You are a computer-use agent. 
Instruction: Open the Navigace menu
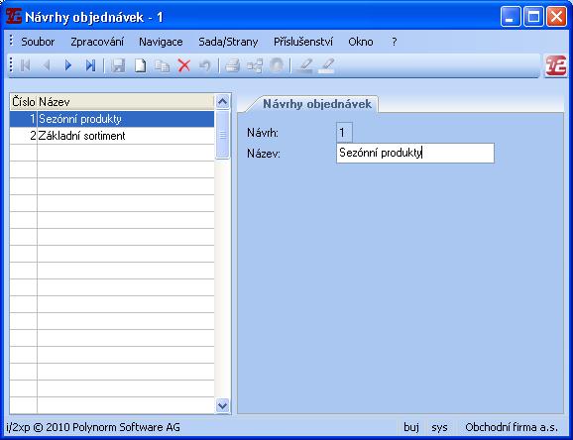(161, 42)
